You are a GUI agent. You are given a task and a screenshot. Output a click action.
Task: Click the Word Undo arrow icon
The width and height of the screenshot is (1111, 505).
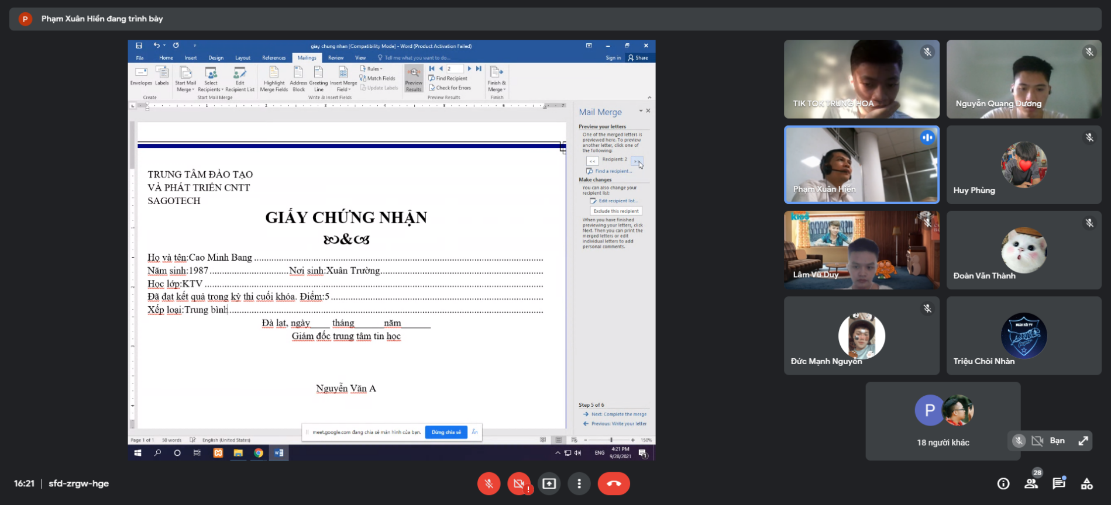tap(156, 46)
